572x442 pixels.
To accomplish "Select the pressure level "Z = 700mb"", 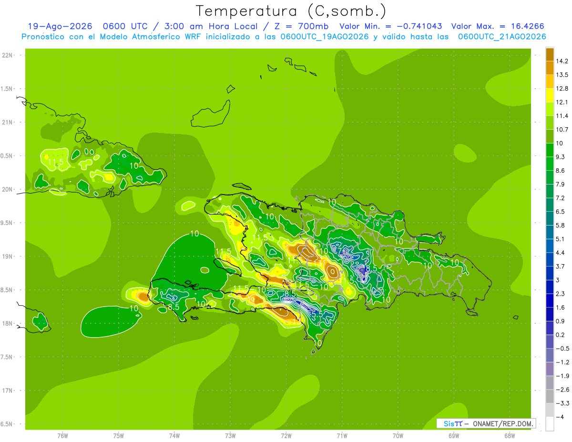I will point(302,26).
